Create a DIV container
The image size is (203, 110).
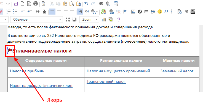pos(44,12)
